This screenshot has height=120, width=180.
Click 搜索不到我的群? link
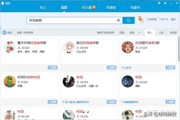106,33
